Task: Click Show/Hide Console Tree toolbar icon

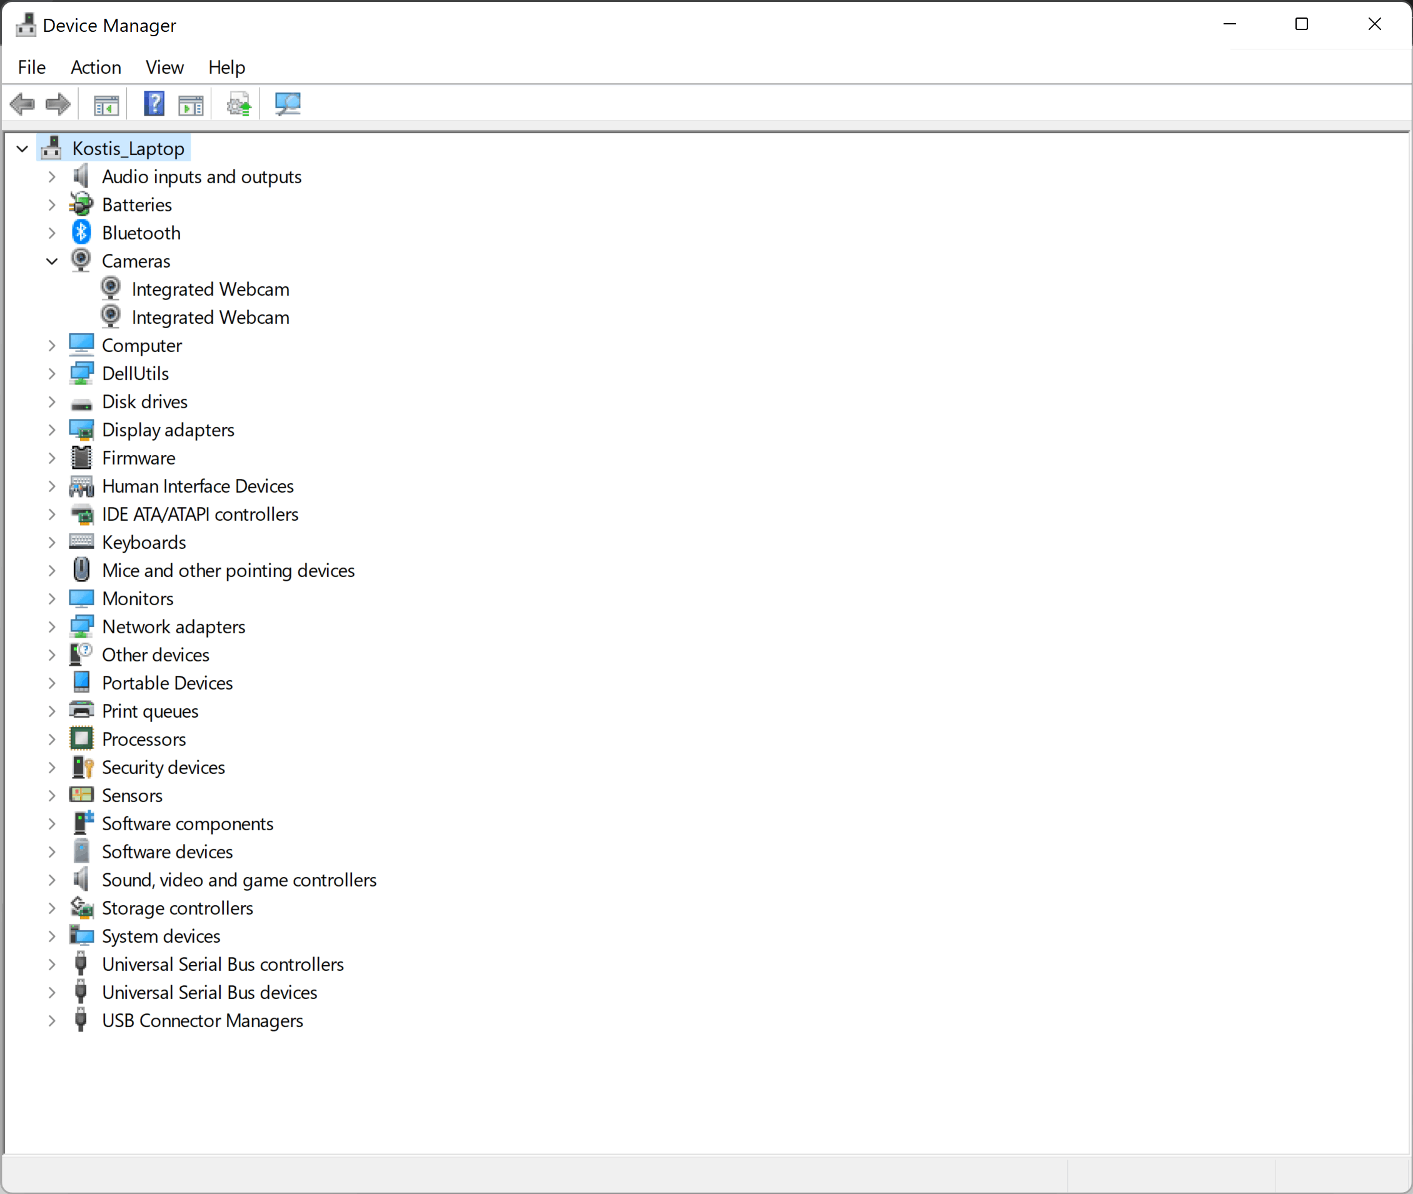Action: click(x=106, y=105)
